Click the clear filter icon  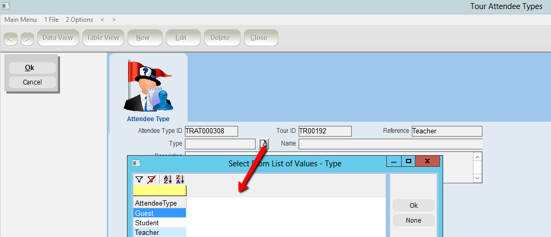151,180
